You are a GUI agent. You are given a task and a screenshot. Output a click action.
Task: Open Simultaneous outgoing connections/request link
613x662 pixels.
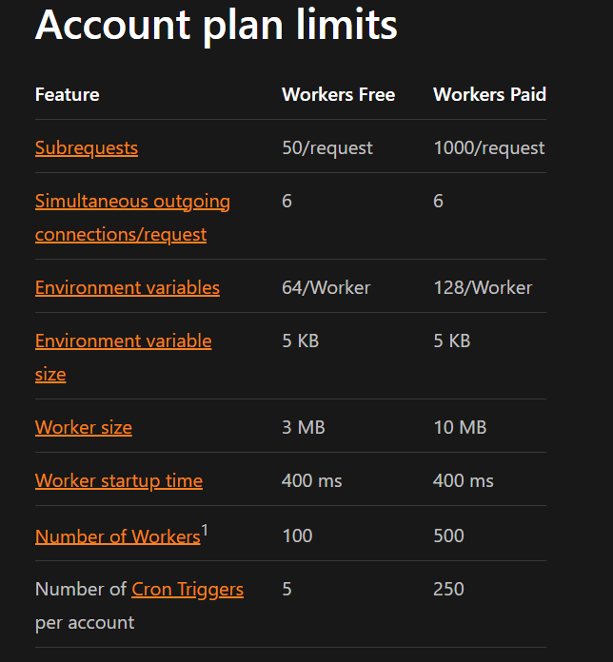pyautogui.click(x=132, y=202)
